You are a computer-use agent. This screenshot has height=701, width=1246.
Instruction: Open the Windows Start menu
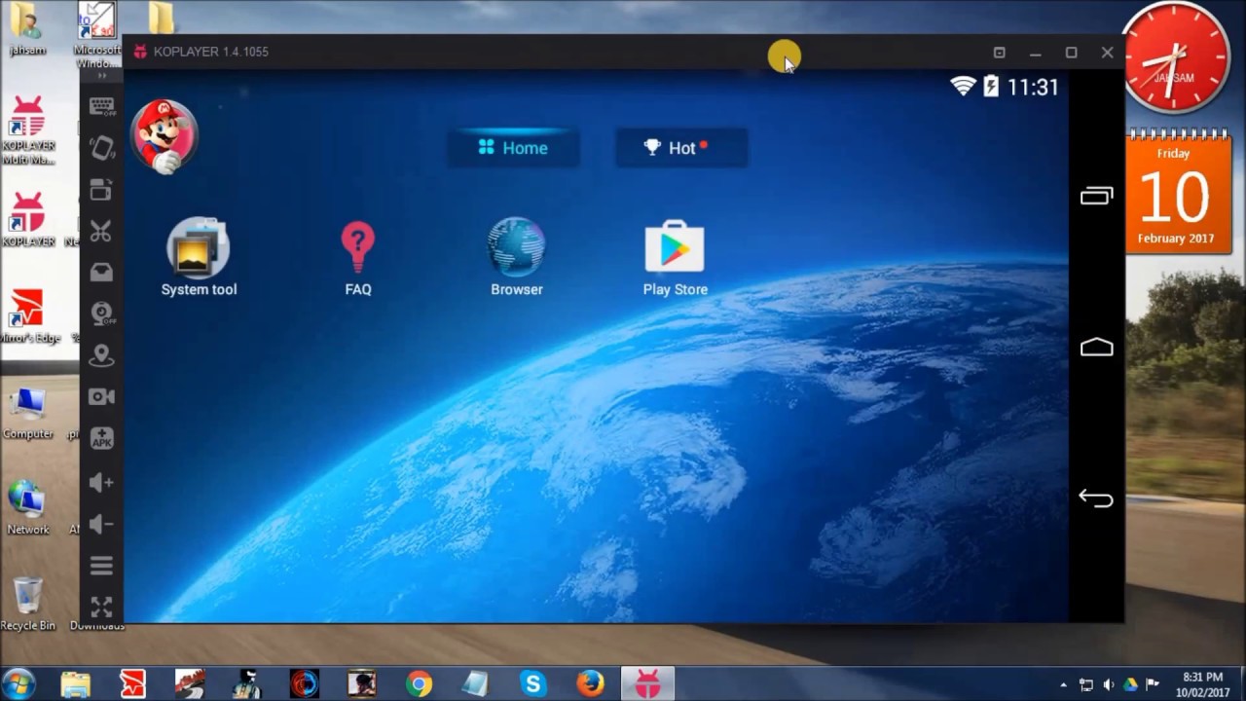[19, 683]
